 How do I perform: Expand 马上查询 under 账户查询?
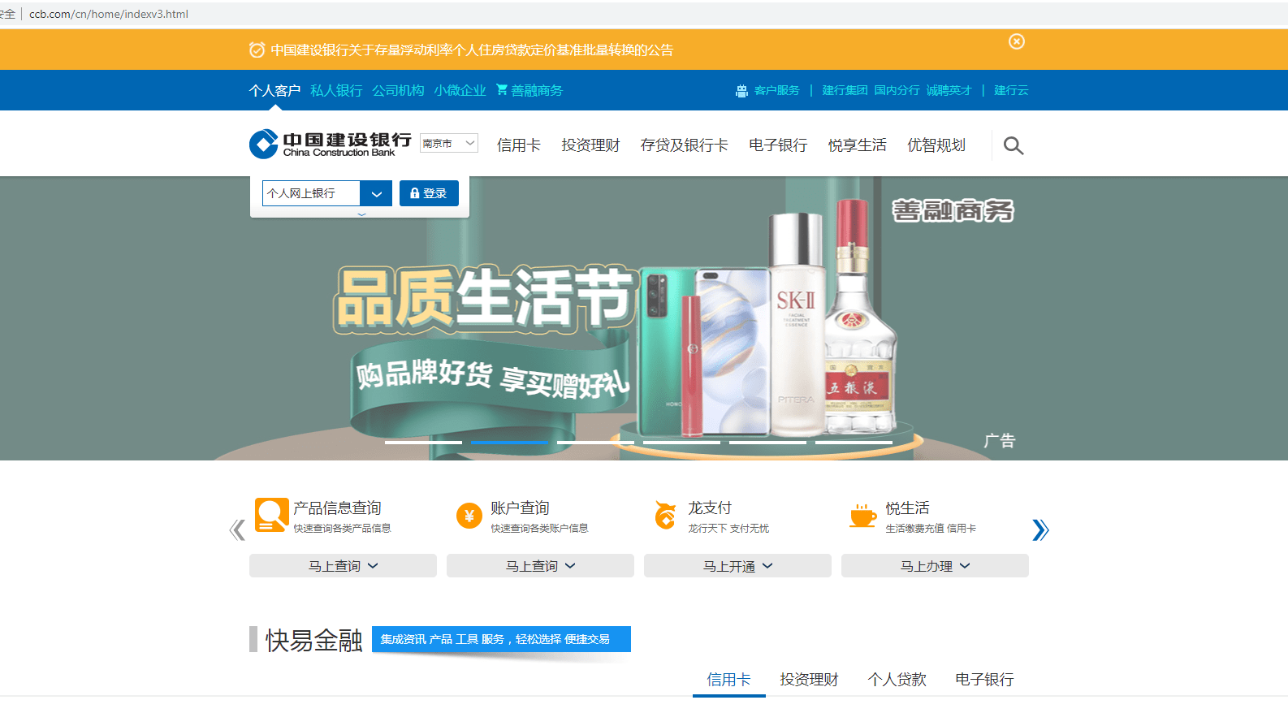(540, 566)
